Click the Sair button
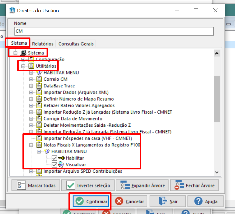Image resolution: width=235 pixels, height=214 pixels. [168, 201]
